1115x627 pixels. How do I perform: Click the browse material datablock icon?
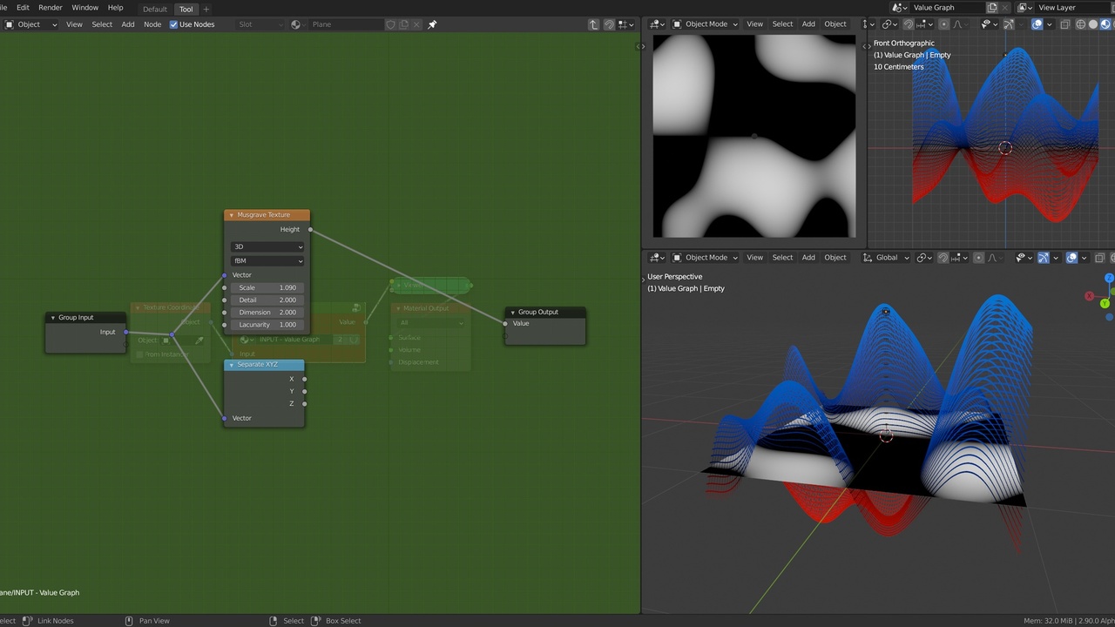tap(294, 24)
